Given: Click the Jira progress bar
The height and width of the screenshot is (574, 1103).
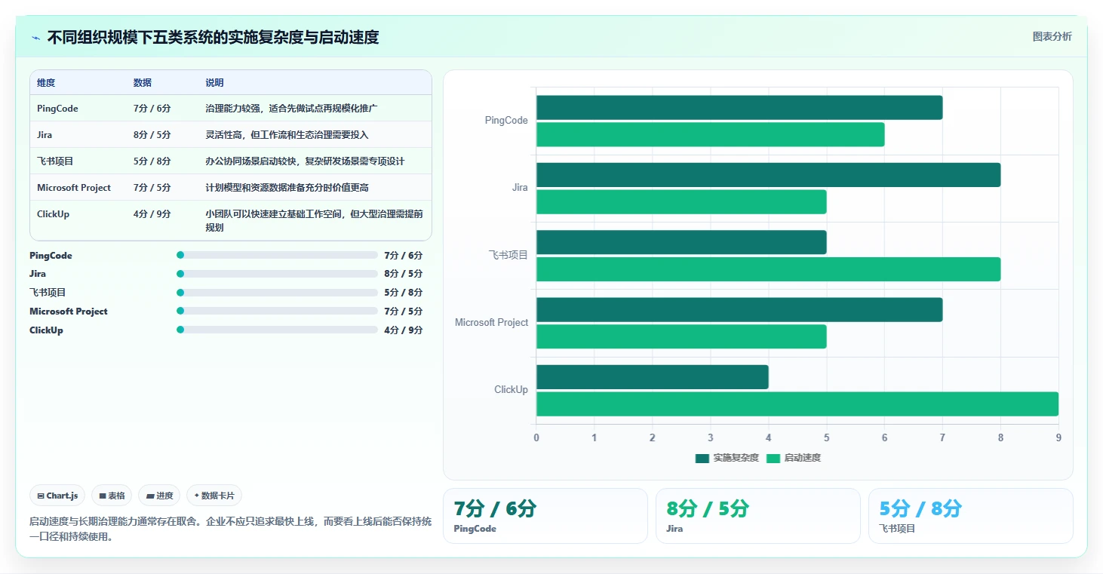Looking at the screenshot, I should pos(277,274).
